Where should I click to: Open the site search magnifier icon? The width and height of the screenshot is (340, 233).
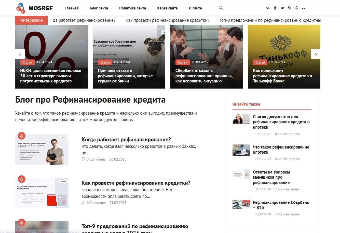point(221,8)
